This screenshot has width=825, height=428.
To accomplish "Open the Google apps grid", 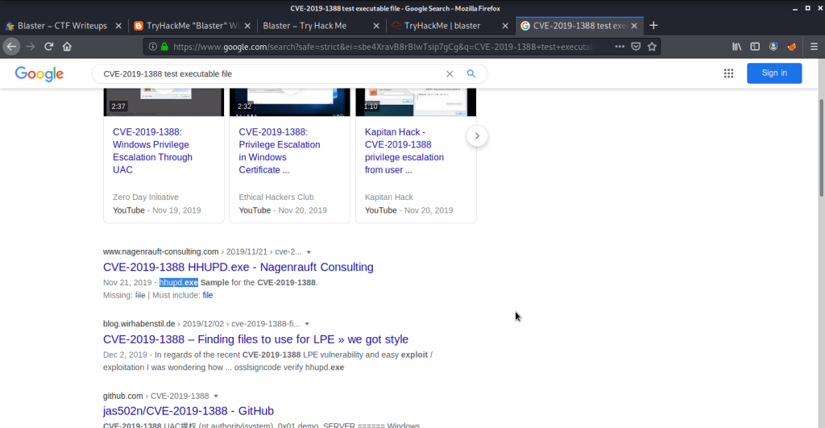I will [728, 73].
